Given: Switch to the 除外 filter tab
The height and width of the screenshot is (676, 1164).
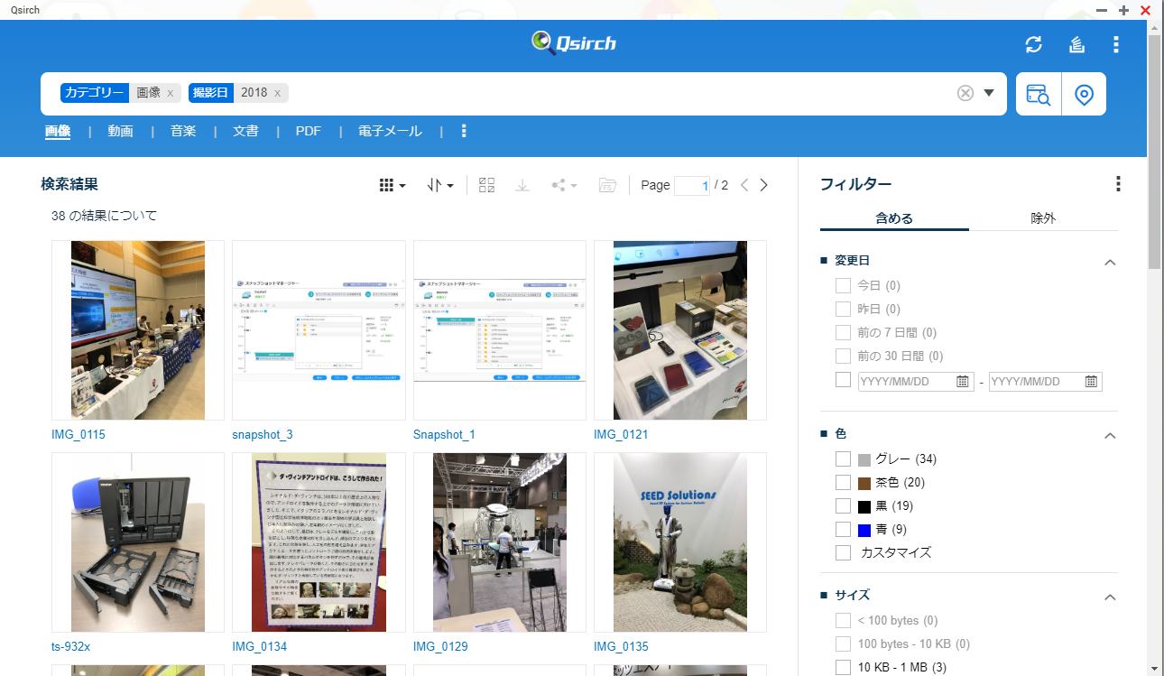Looking at the screenshot, I should pyautogui.click(x=1043, y=218).
